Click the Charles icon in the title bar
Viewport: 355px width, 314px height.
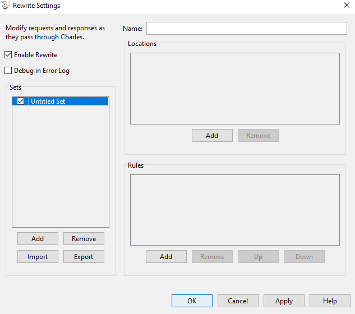pyautogui.click(x=6, y=6)
